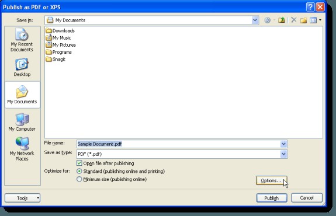Click the Publish button
336x216 pixels.
(x=272, y=198)
